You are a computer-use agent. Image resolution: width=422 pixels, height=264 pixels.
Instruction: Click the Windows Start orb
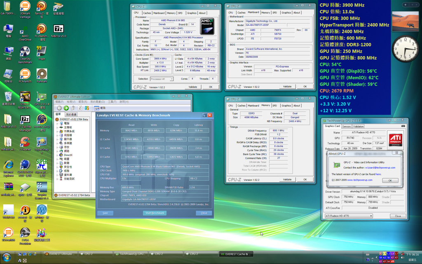coord(7,257)
